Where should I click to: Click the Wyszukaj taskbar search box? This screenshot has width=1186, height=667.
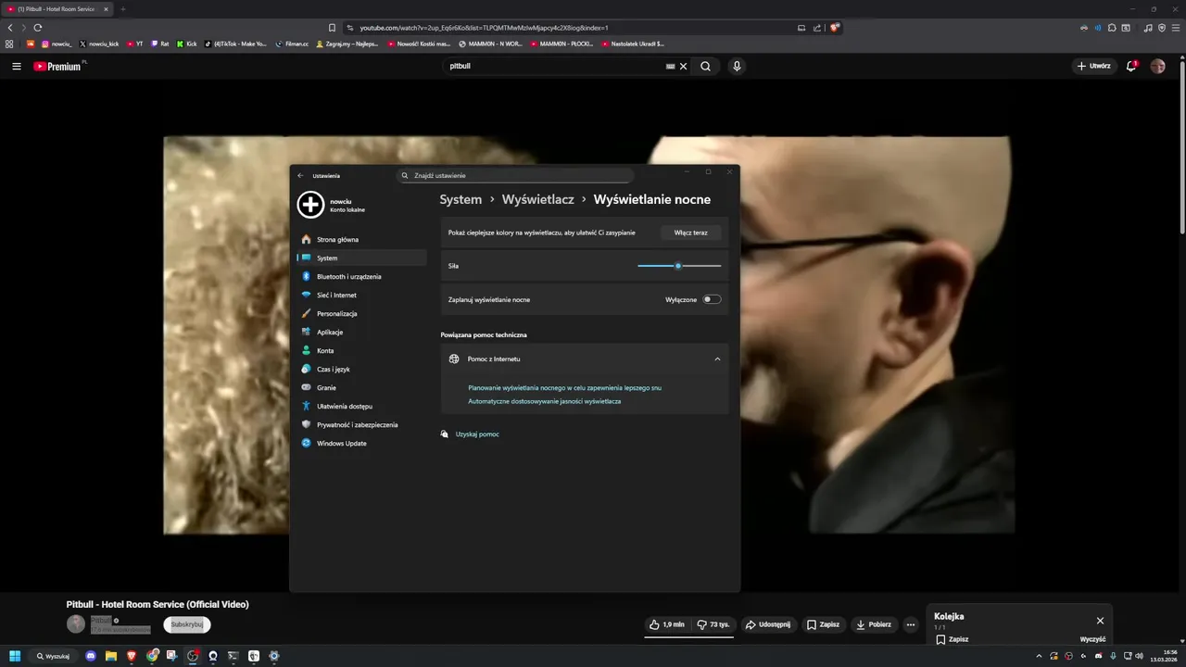[54, 656]
